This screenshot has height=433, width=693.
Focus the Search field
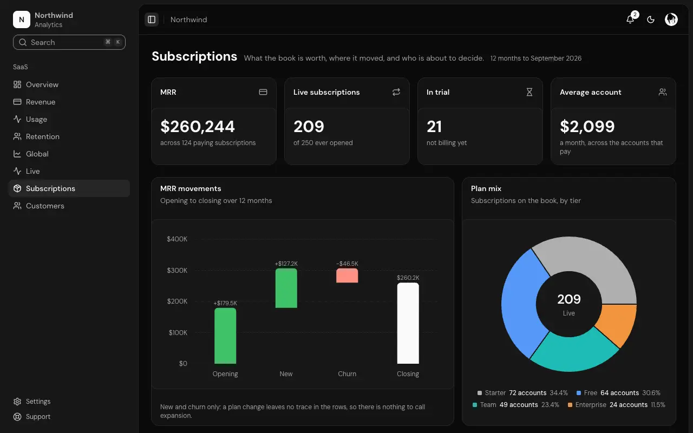[x=69, y=42]
